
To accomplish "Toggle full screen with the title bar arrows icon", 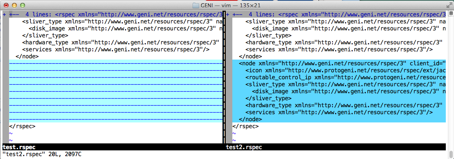I will click(x=449, y=5).
